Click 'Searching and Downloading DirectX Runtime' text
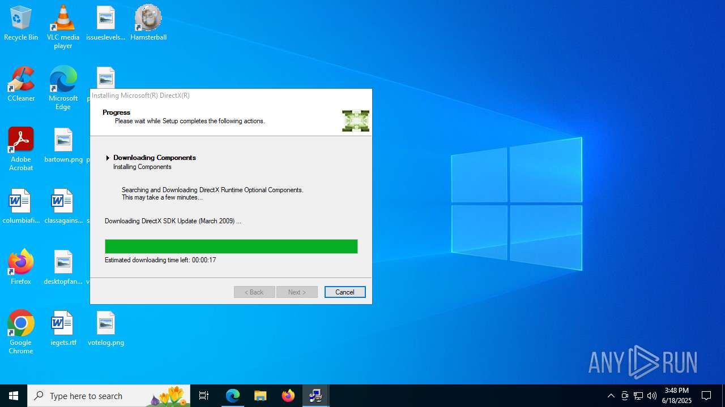The width and height of the screenshot is (725, 407). [x=212, y=190]
